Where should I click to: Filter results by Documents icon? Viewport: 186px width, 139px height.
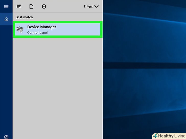tap(31, 7)
